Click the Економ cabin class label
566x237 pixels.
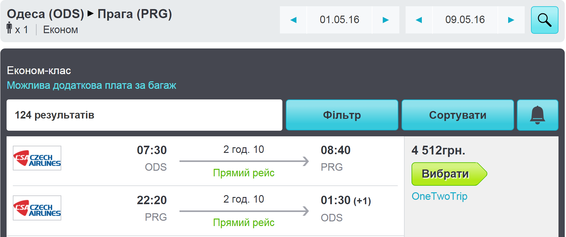pyautogui.click(x=60, y=30)
